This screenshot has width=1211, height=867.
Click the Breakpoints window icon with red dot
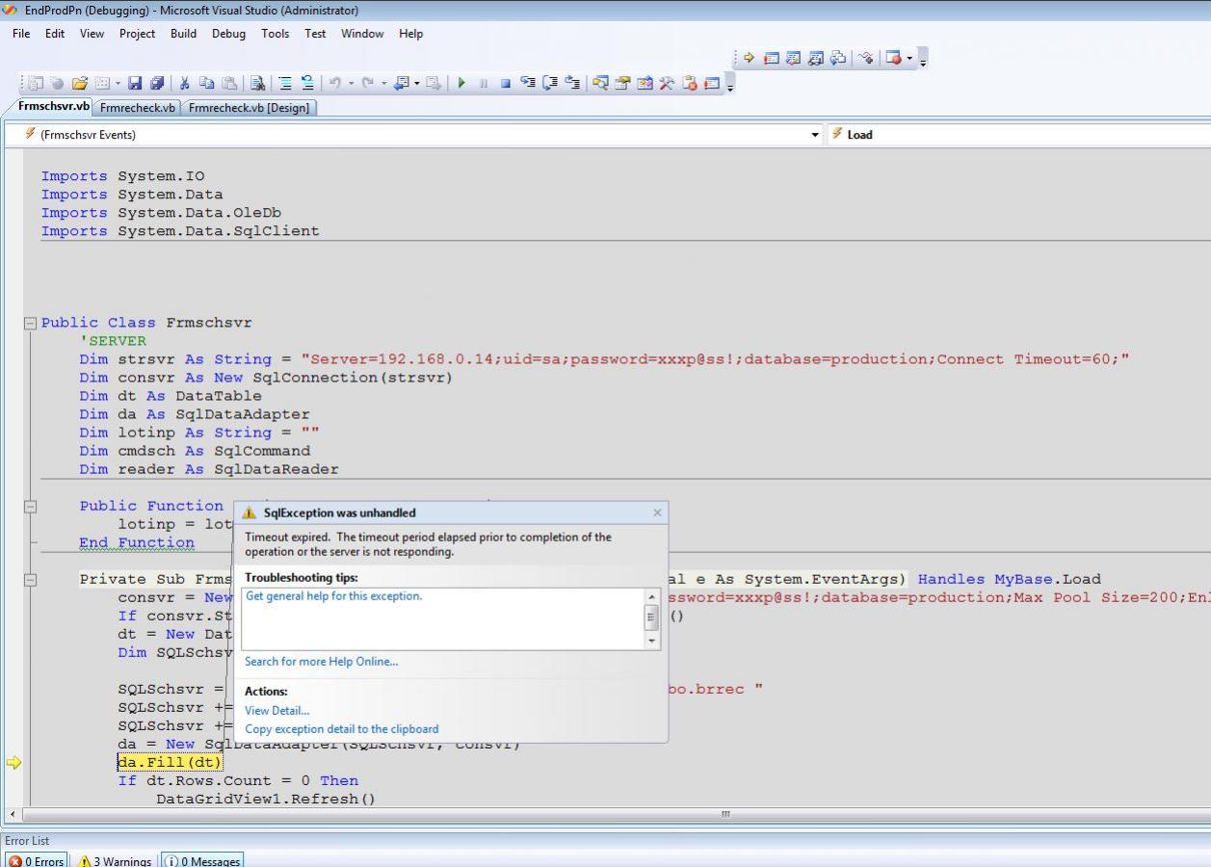pos(892,58)
